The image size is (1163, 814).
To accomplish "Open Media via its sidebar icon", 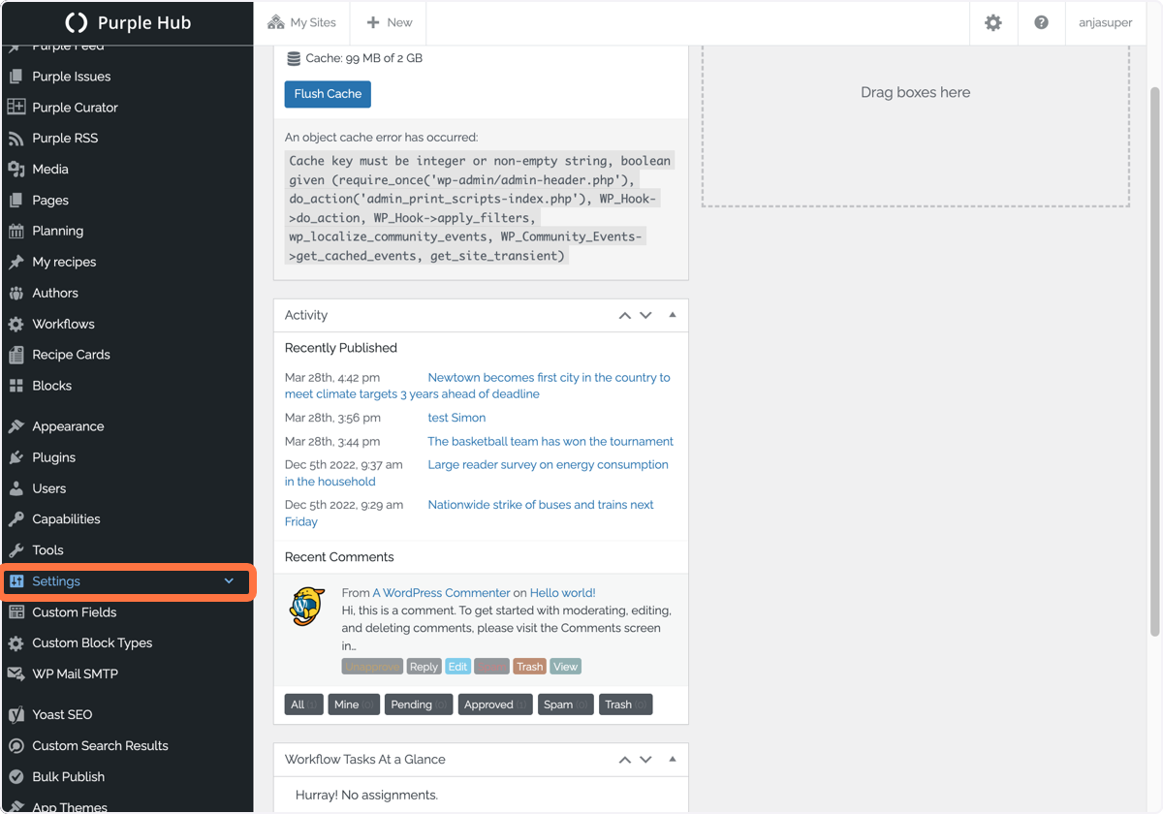I will (16, 170).
